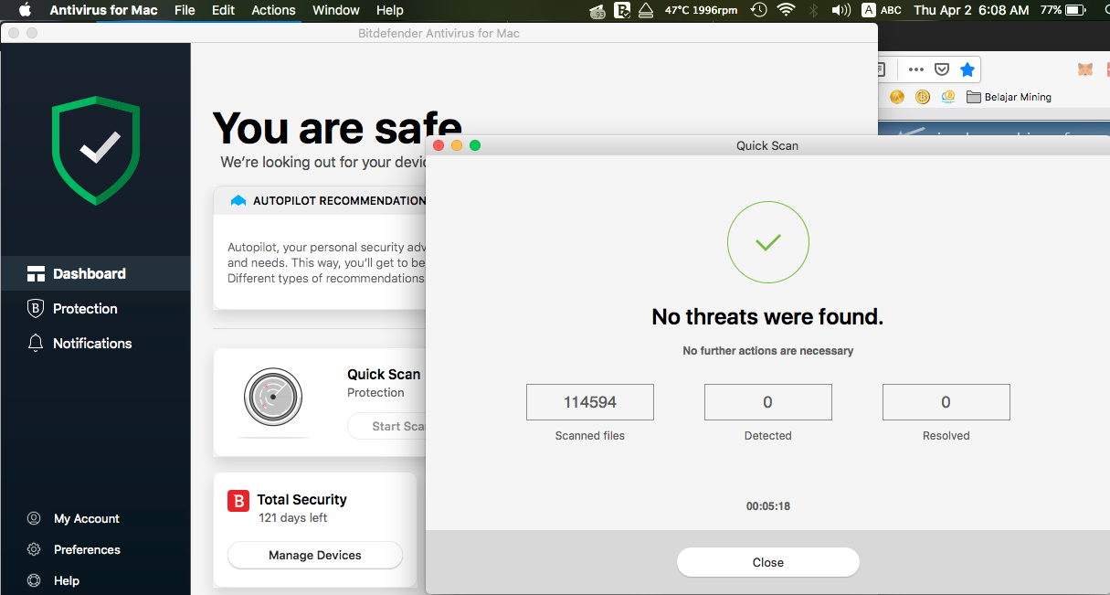Open Bitdefender Preferences from sidebar

74,549
